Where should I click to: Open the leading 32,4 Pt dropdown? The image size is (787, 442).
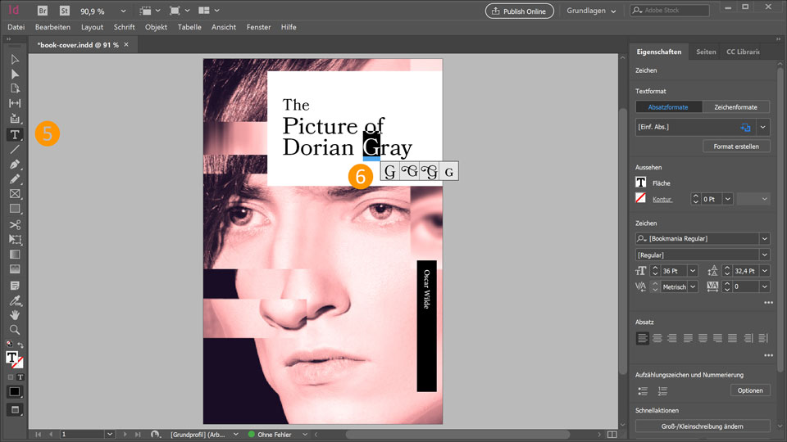coord(764,271)
